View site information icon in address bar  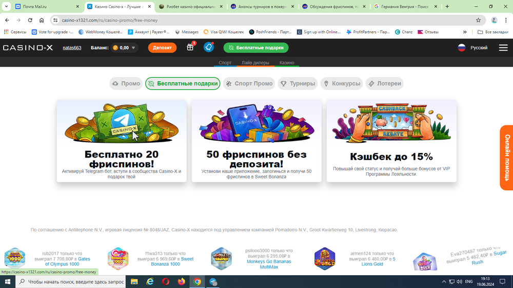coord(55,20)
